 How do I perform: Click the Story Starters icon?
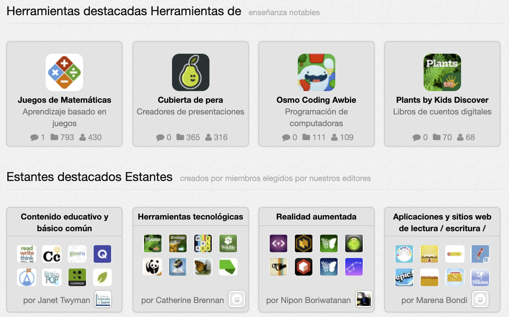pos(455,277)
